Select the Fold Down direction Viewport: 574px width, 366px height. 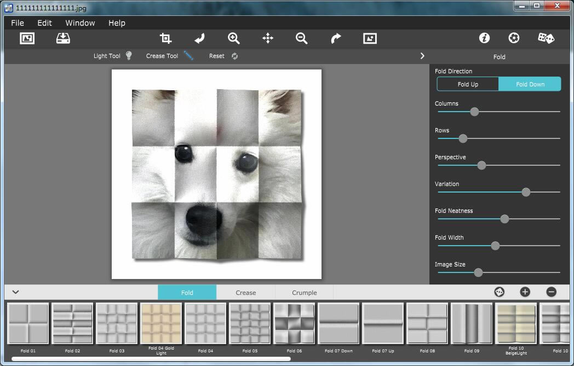point(530,84)
